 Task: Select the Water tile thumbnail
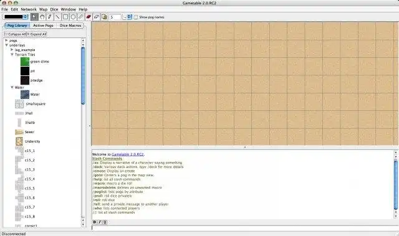[x=25, y=95]
